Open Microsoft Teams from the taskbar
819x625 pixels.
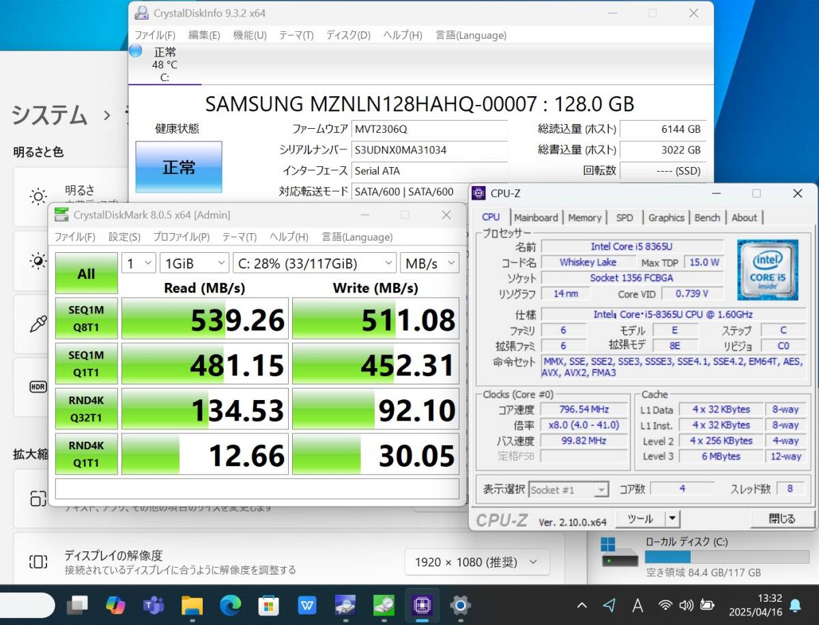point(154,604)
